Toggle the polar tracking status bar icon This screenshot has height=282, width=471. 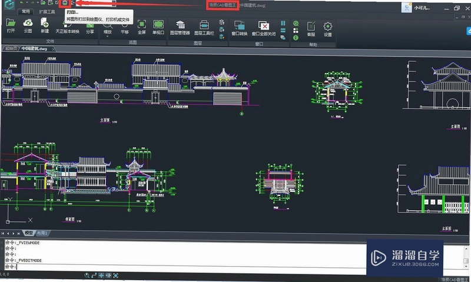click(x=94, y=275)
